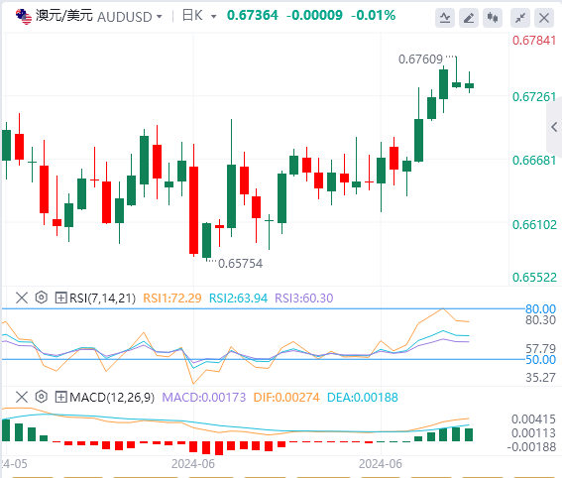
Task: Toggle the RSI panel expand box
Action: tap(60, 298)
